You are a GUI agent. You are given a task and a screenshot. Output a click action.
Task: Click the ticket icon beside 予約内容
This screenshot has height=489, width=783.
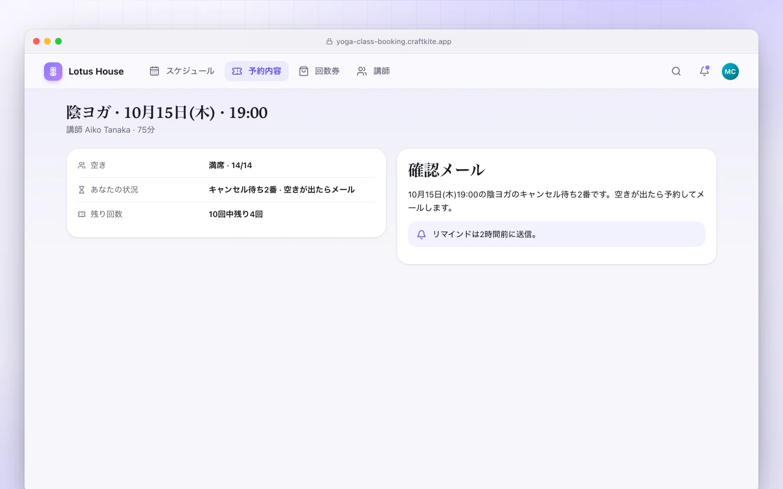tap(237, 71)
